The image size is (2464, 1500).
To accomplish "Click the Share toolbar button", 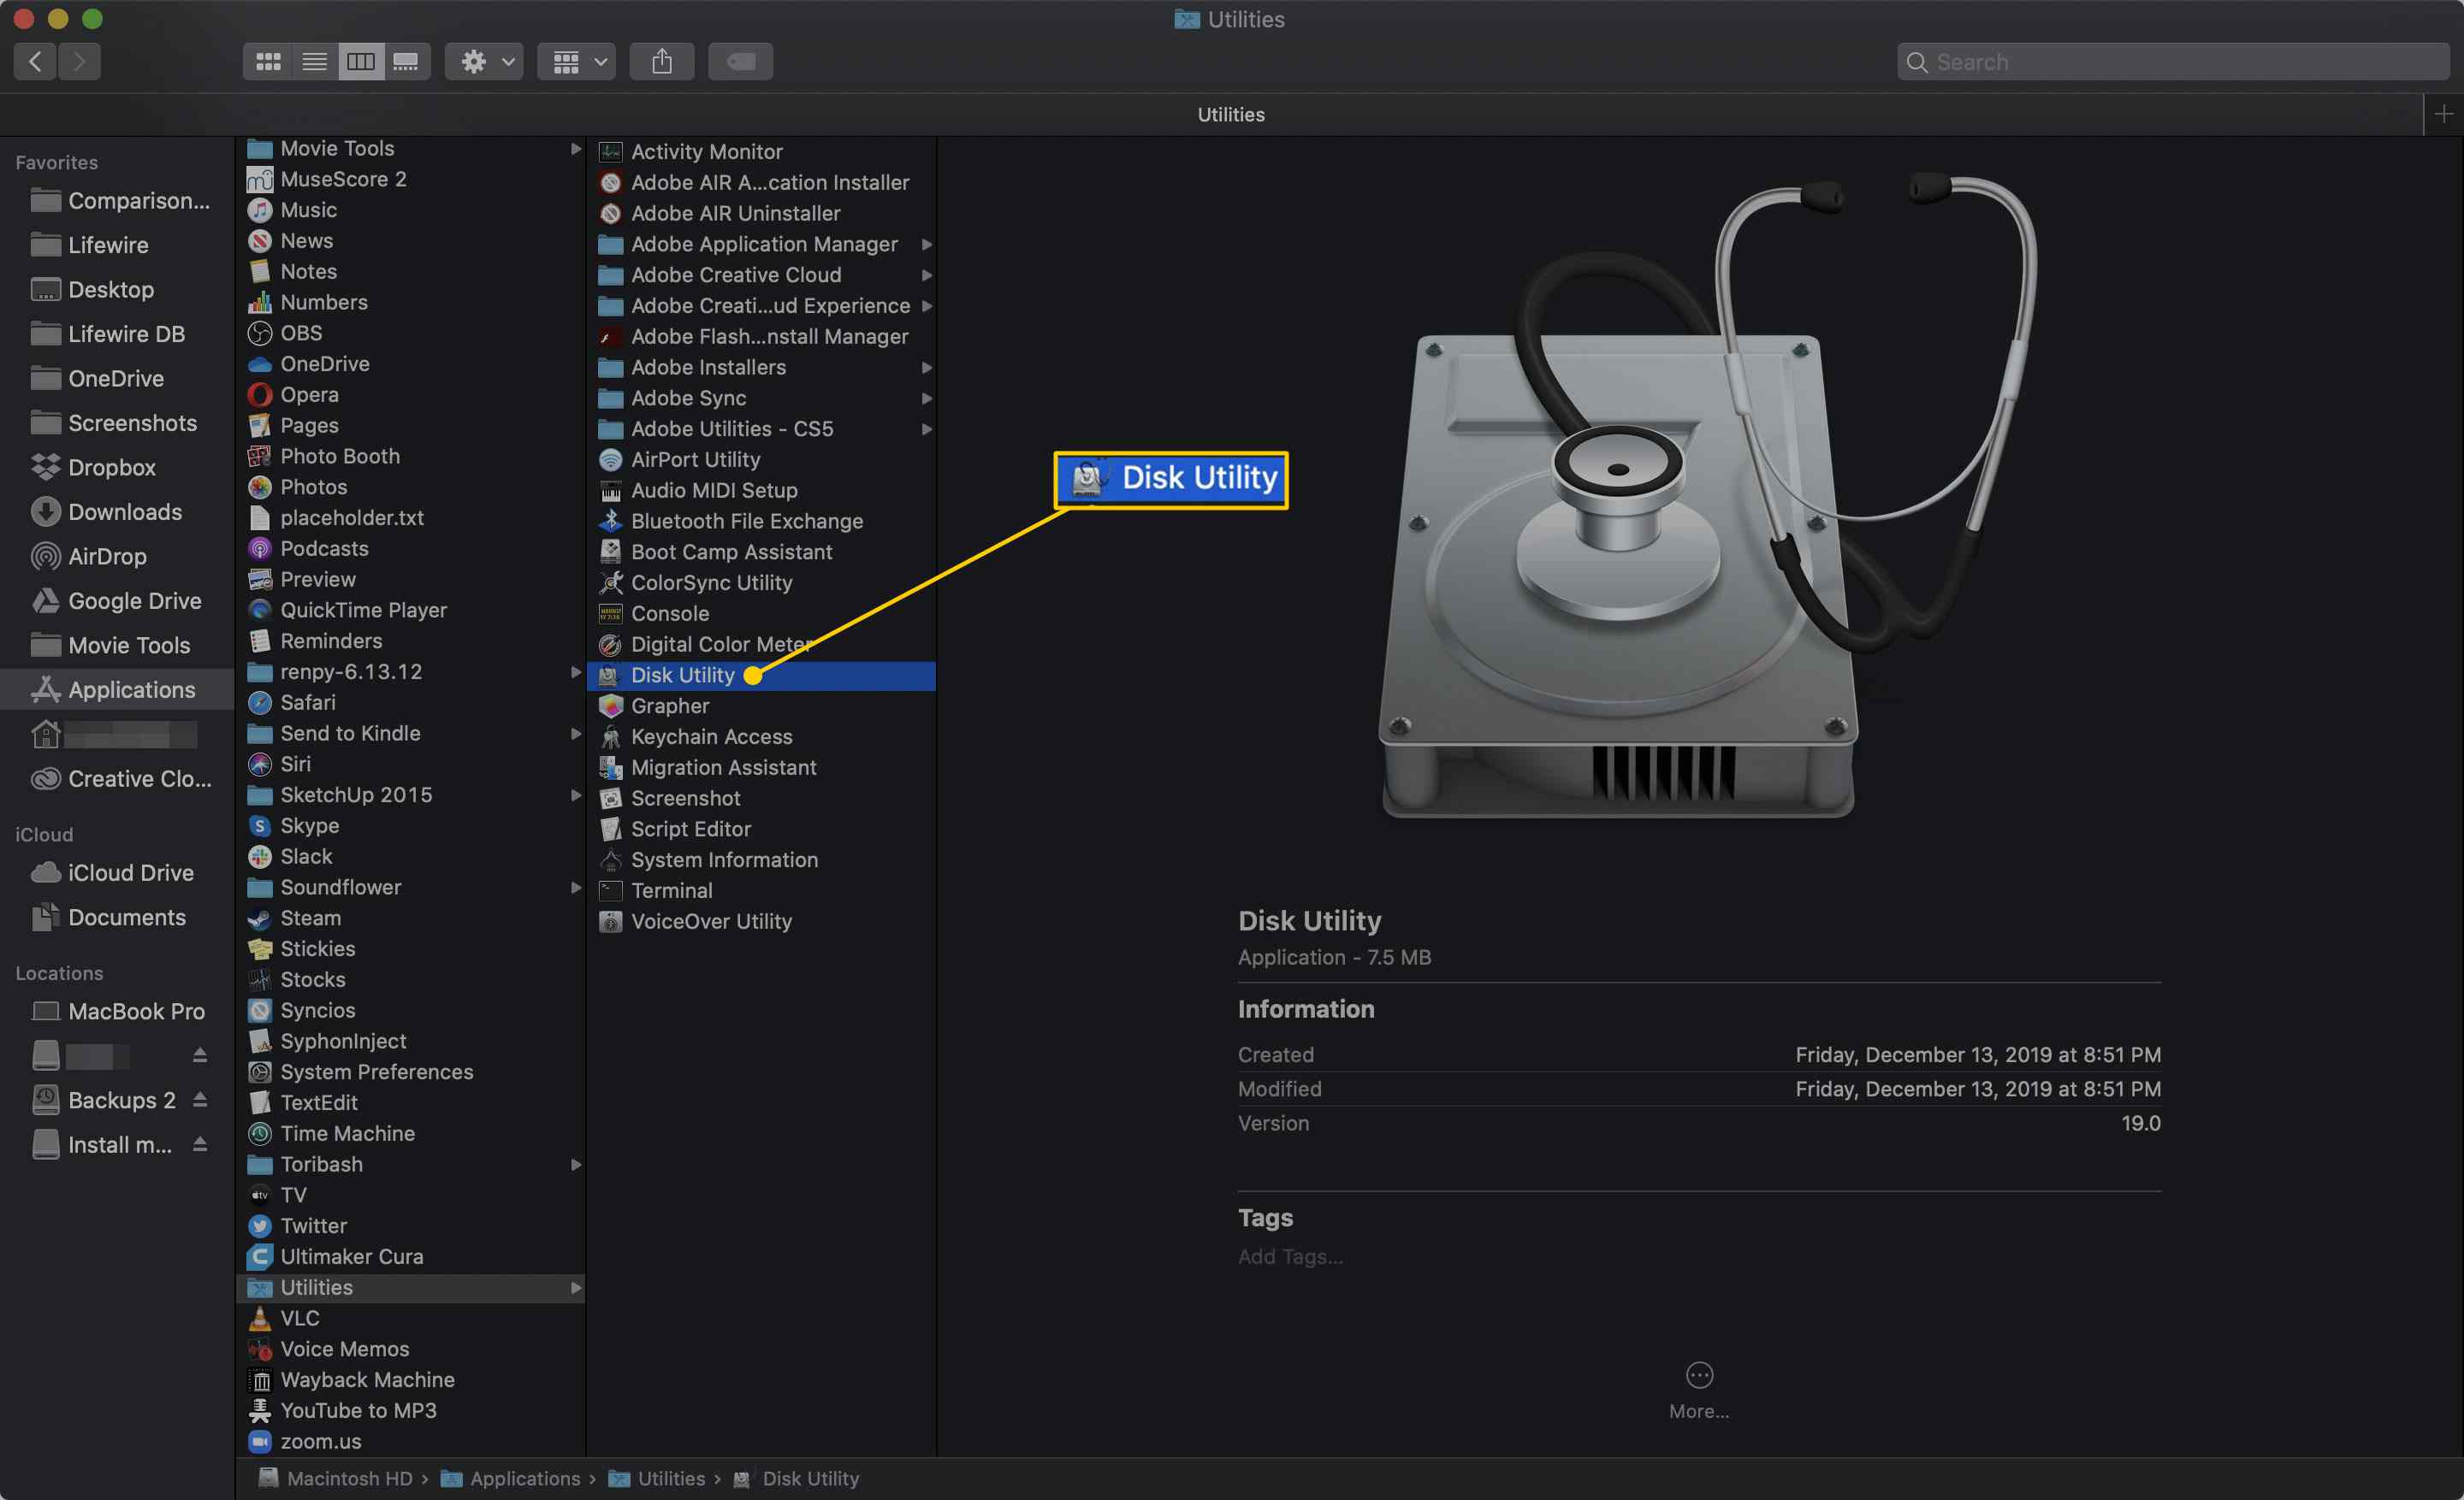I will [x=662, y=62].
